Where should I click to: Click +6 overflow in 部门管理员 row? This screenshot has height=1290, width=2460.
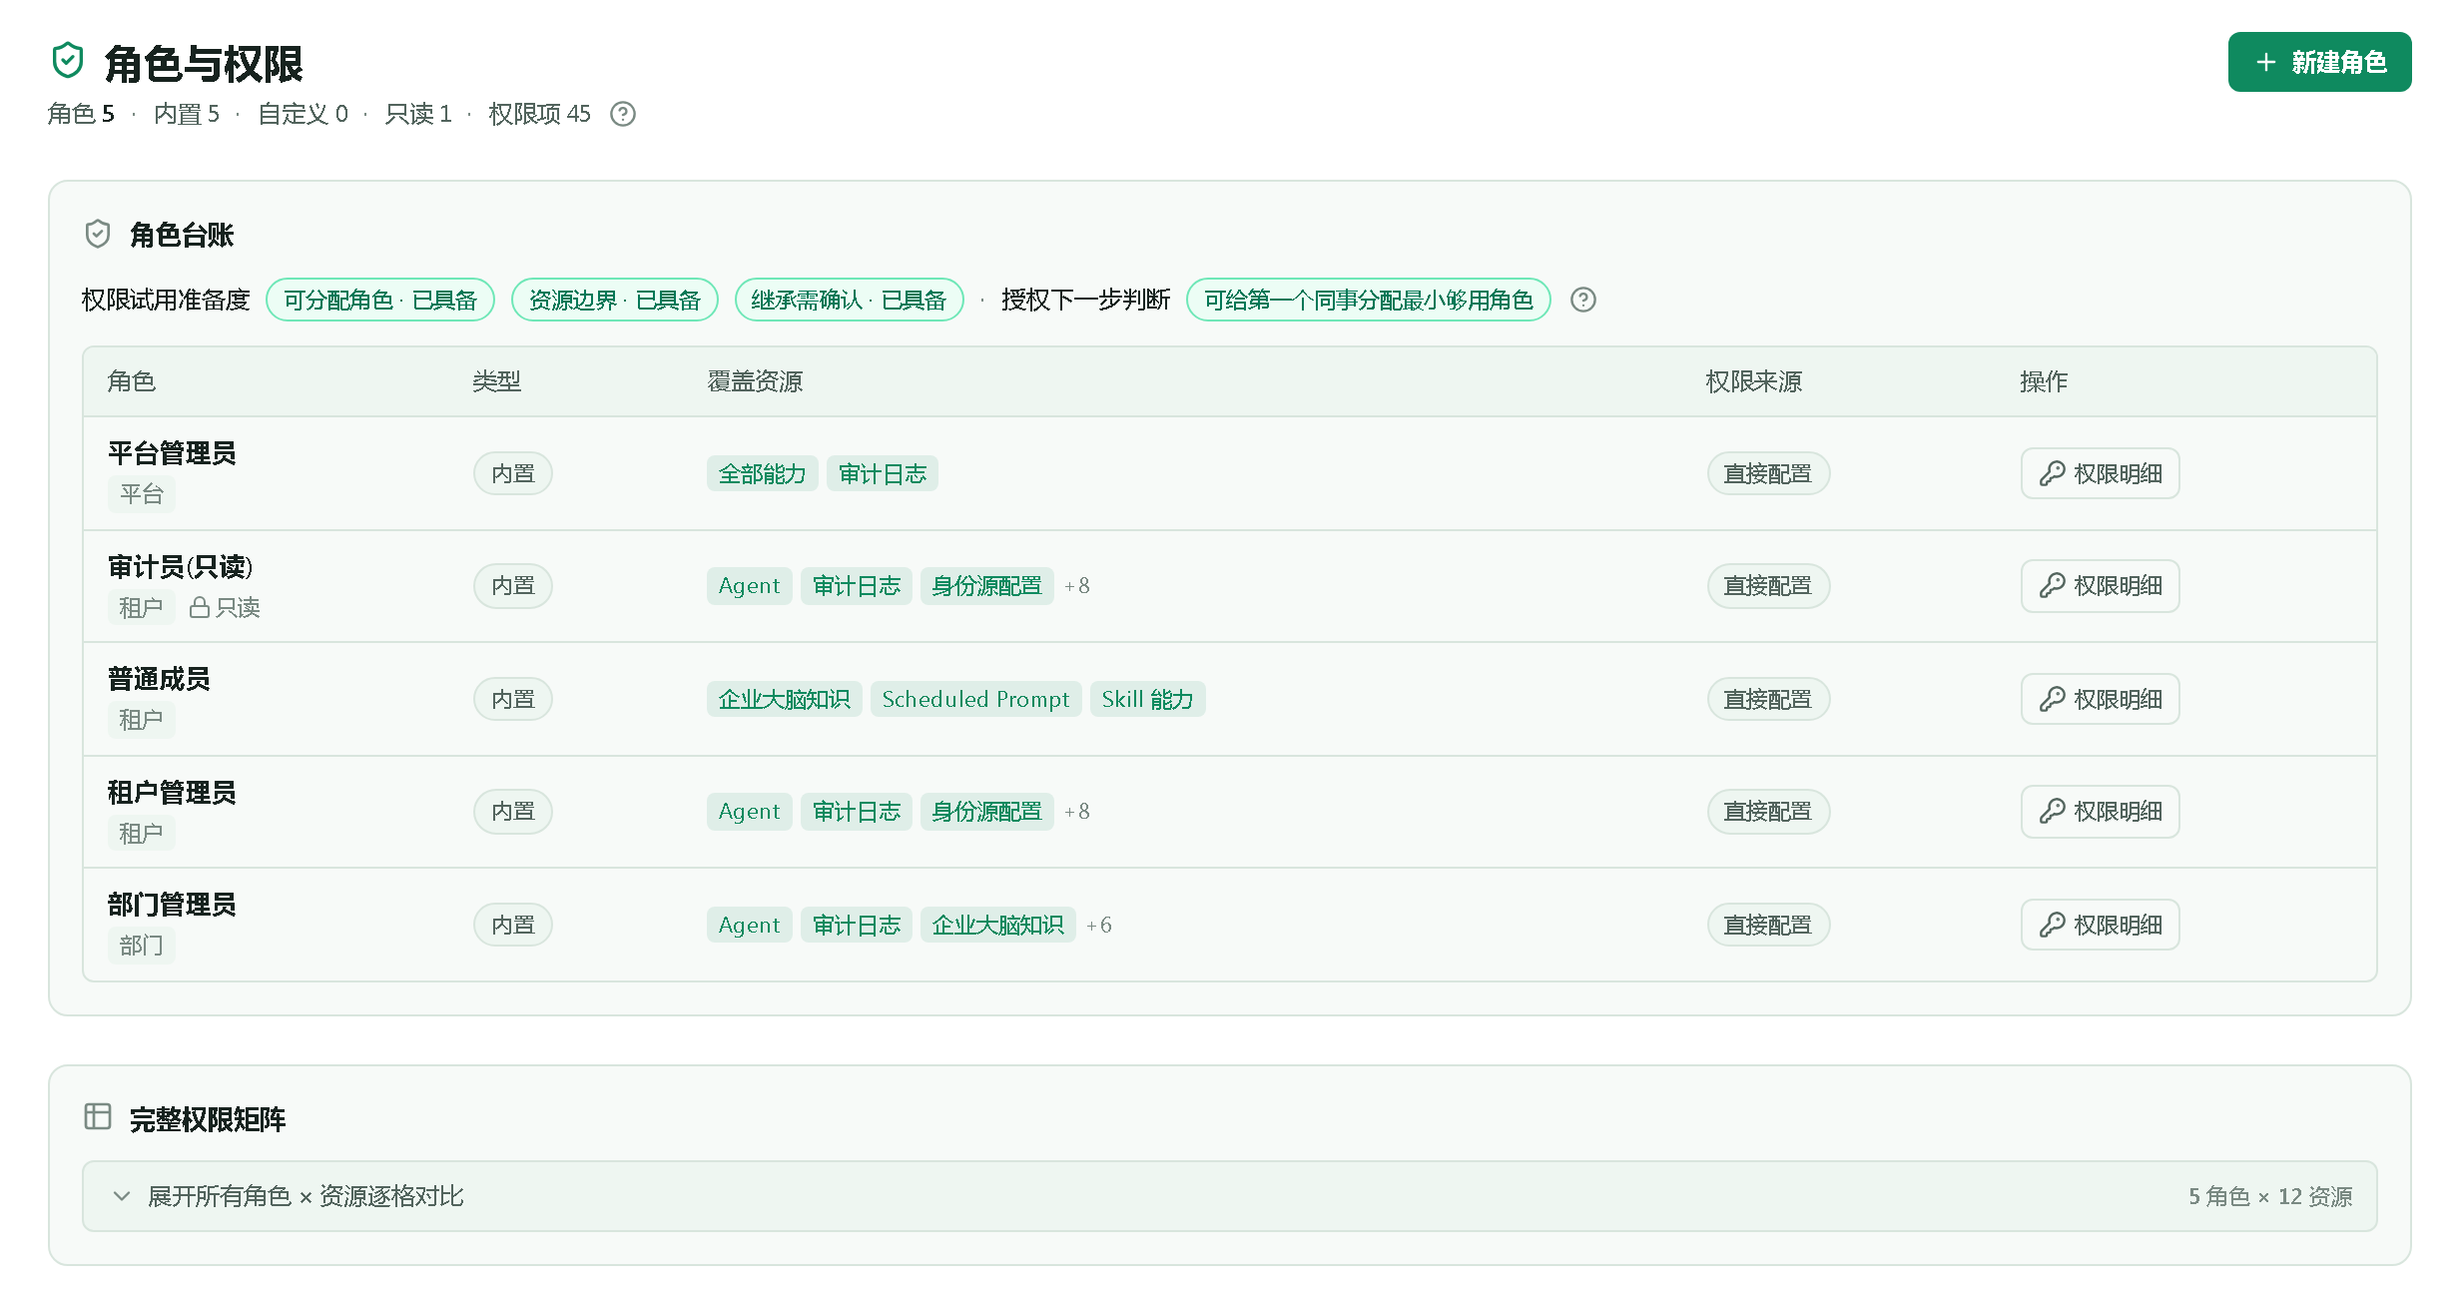coord(1099,926)
